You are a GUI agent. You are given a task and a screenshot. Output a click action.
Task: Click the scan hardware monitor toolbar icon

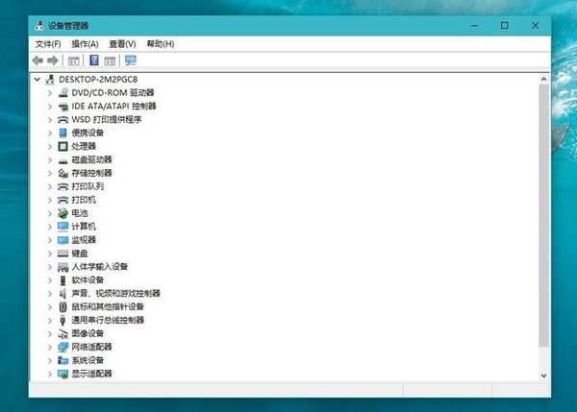[131, 61]
